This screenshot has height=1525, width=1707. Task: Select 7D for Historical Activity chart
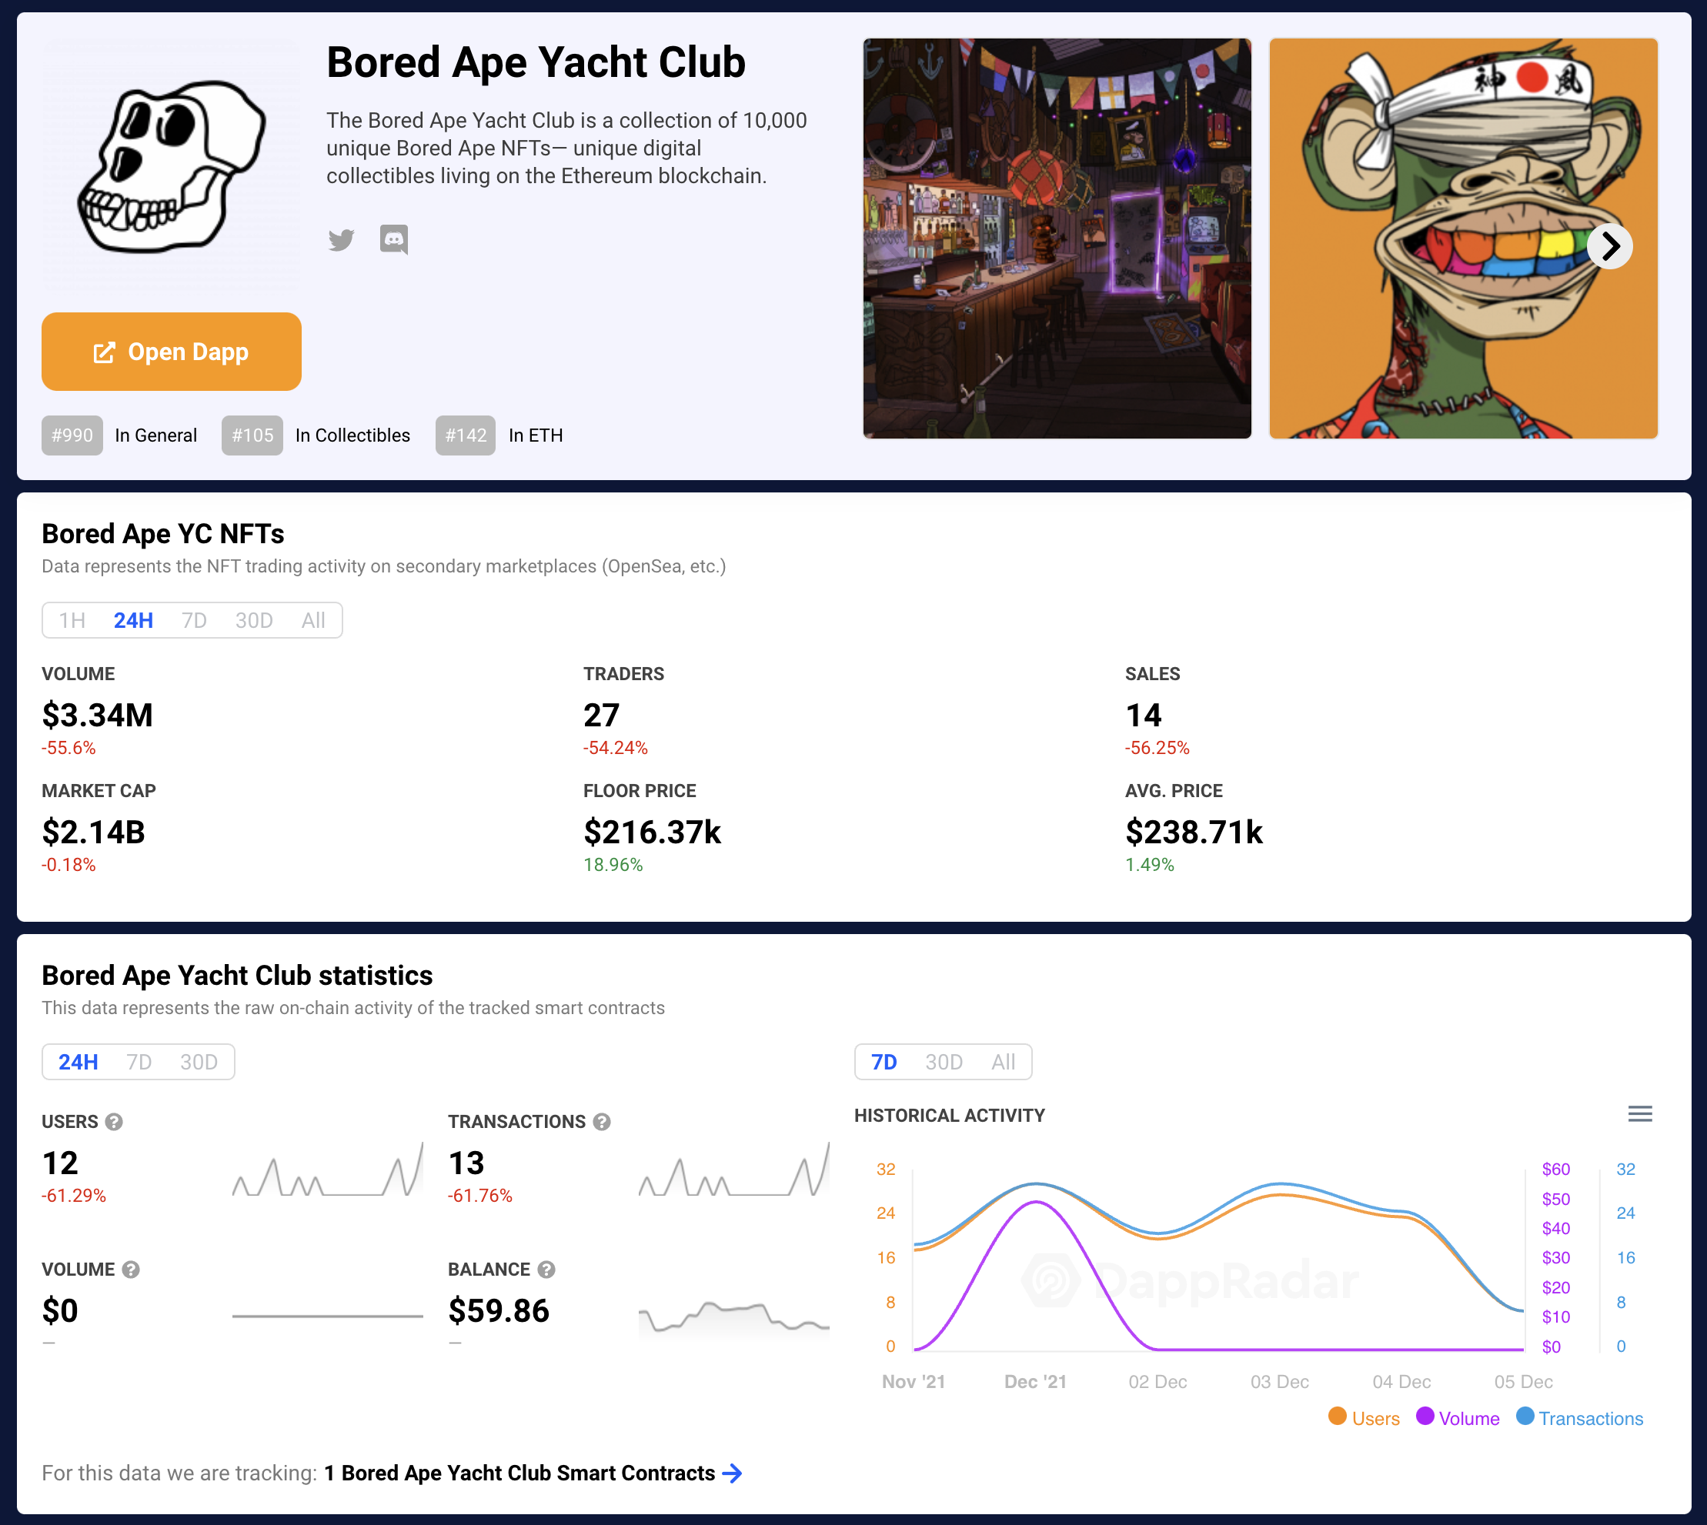click(x=884, y=1062)
